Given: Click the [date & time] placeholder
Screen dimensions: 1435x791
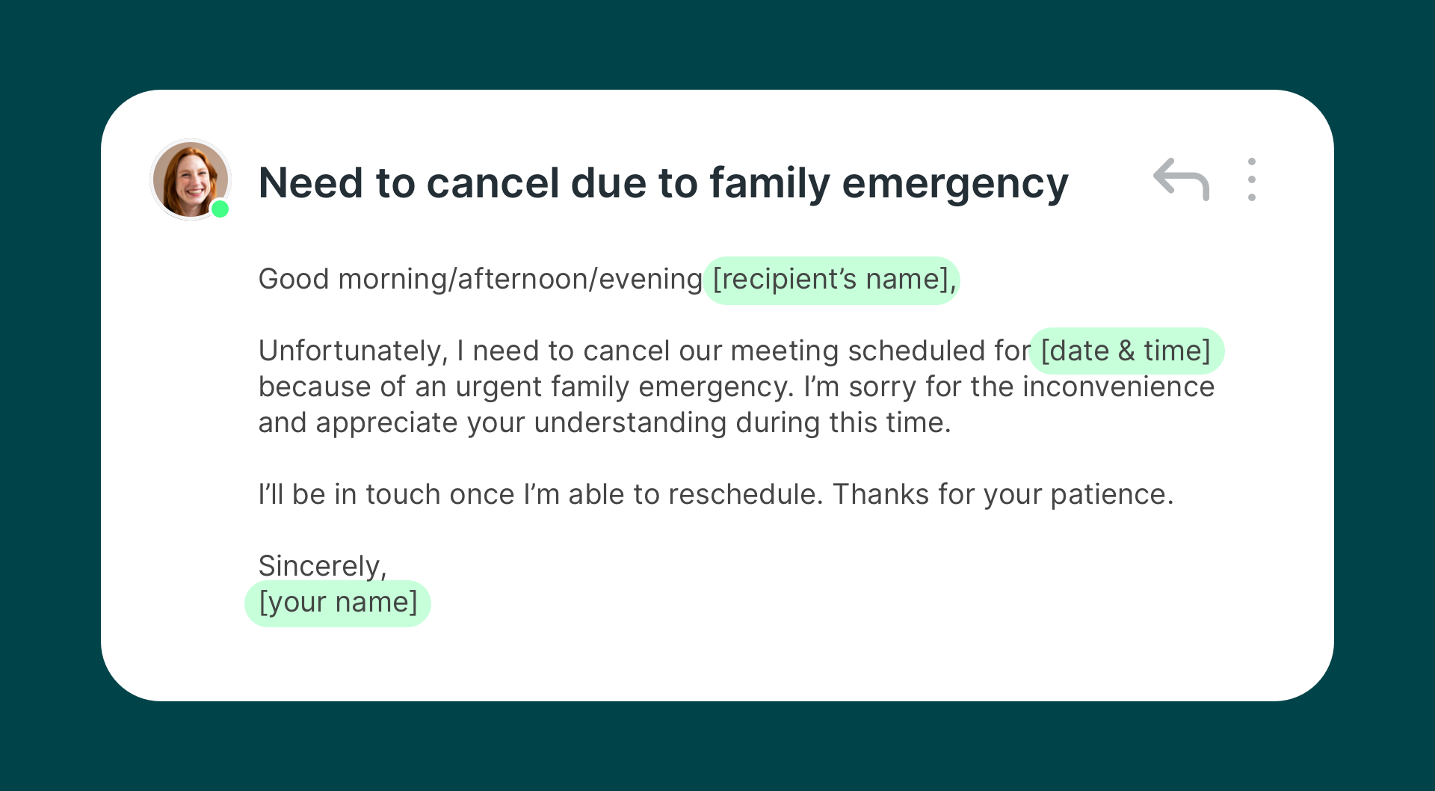Looking at the screenshot, I should point(1126,351).
